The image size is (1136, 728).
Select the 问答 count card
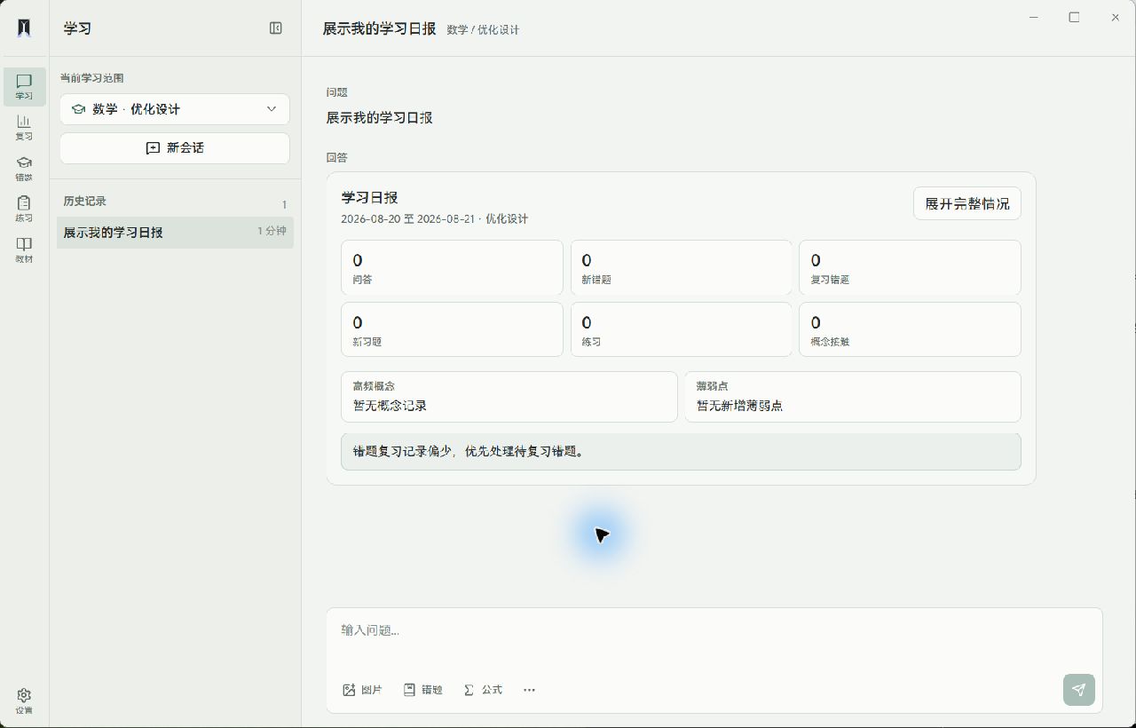point(452,267)
